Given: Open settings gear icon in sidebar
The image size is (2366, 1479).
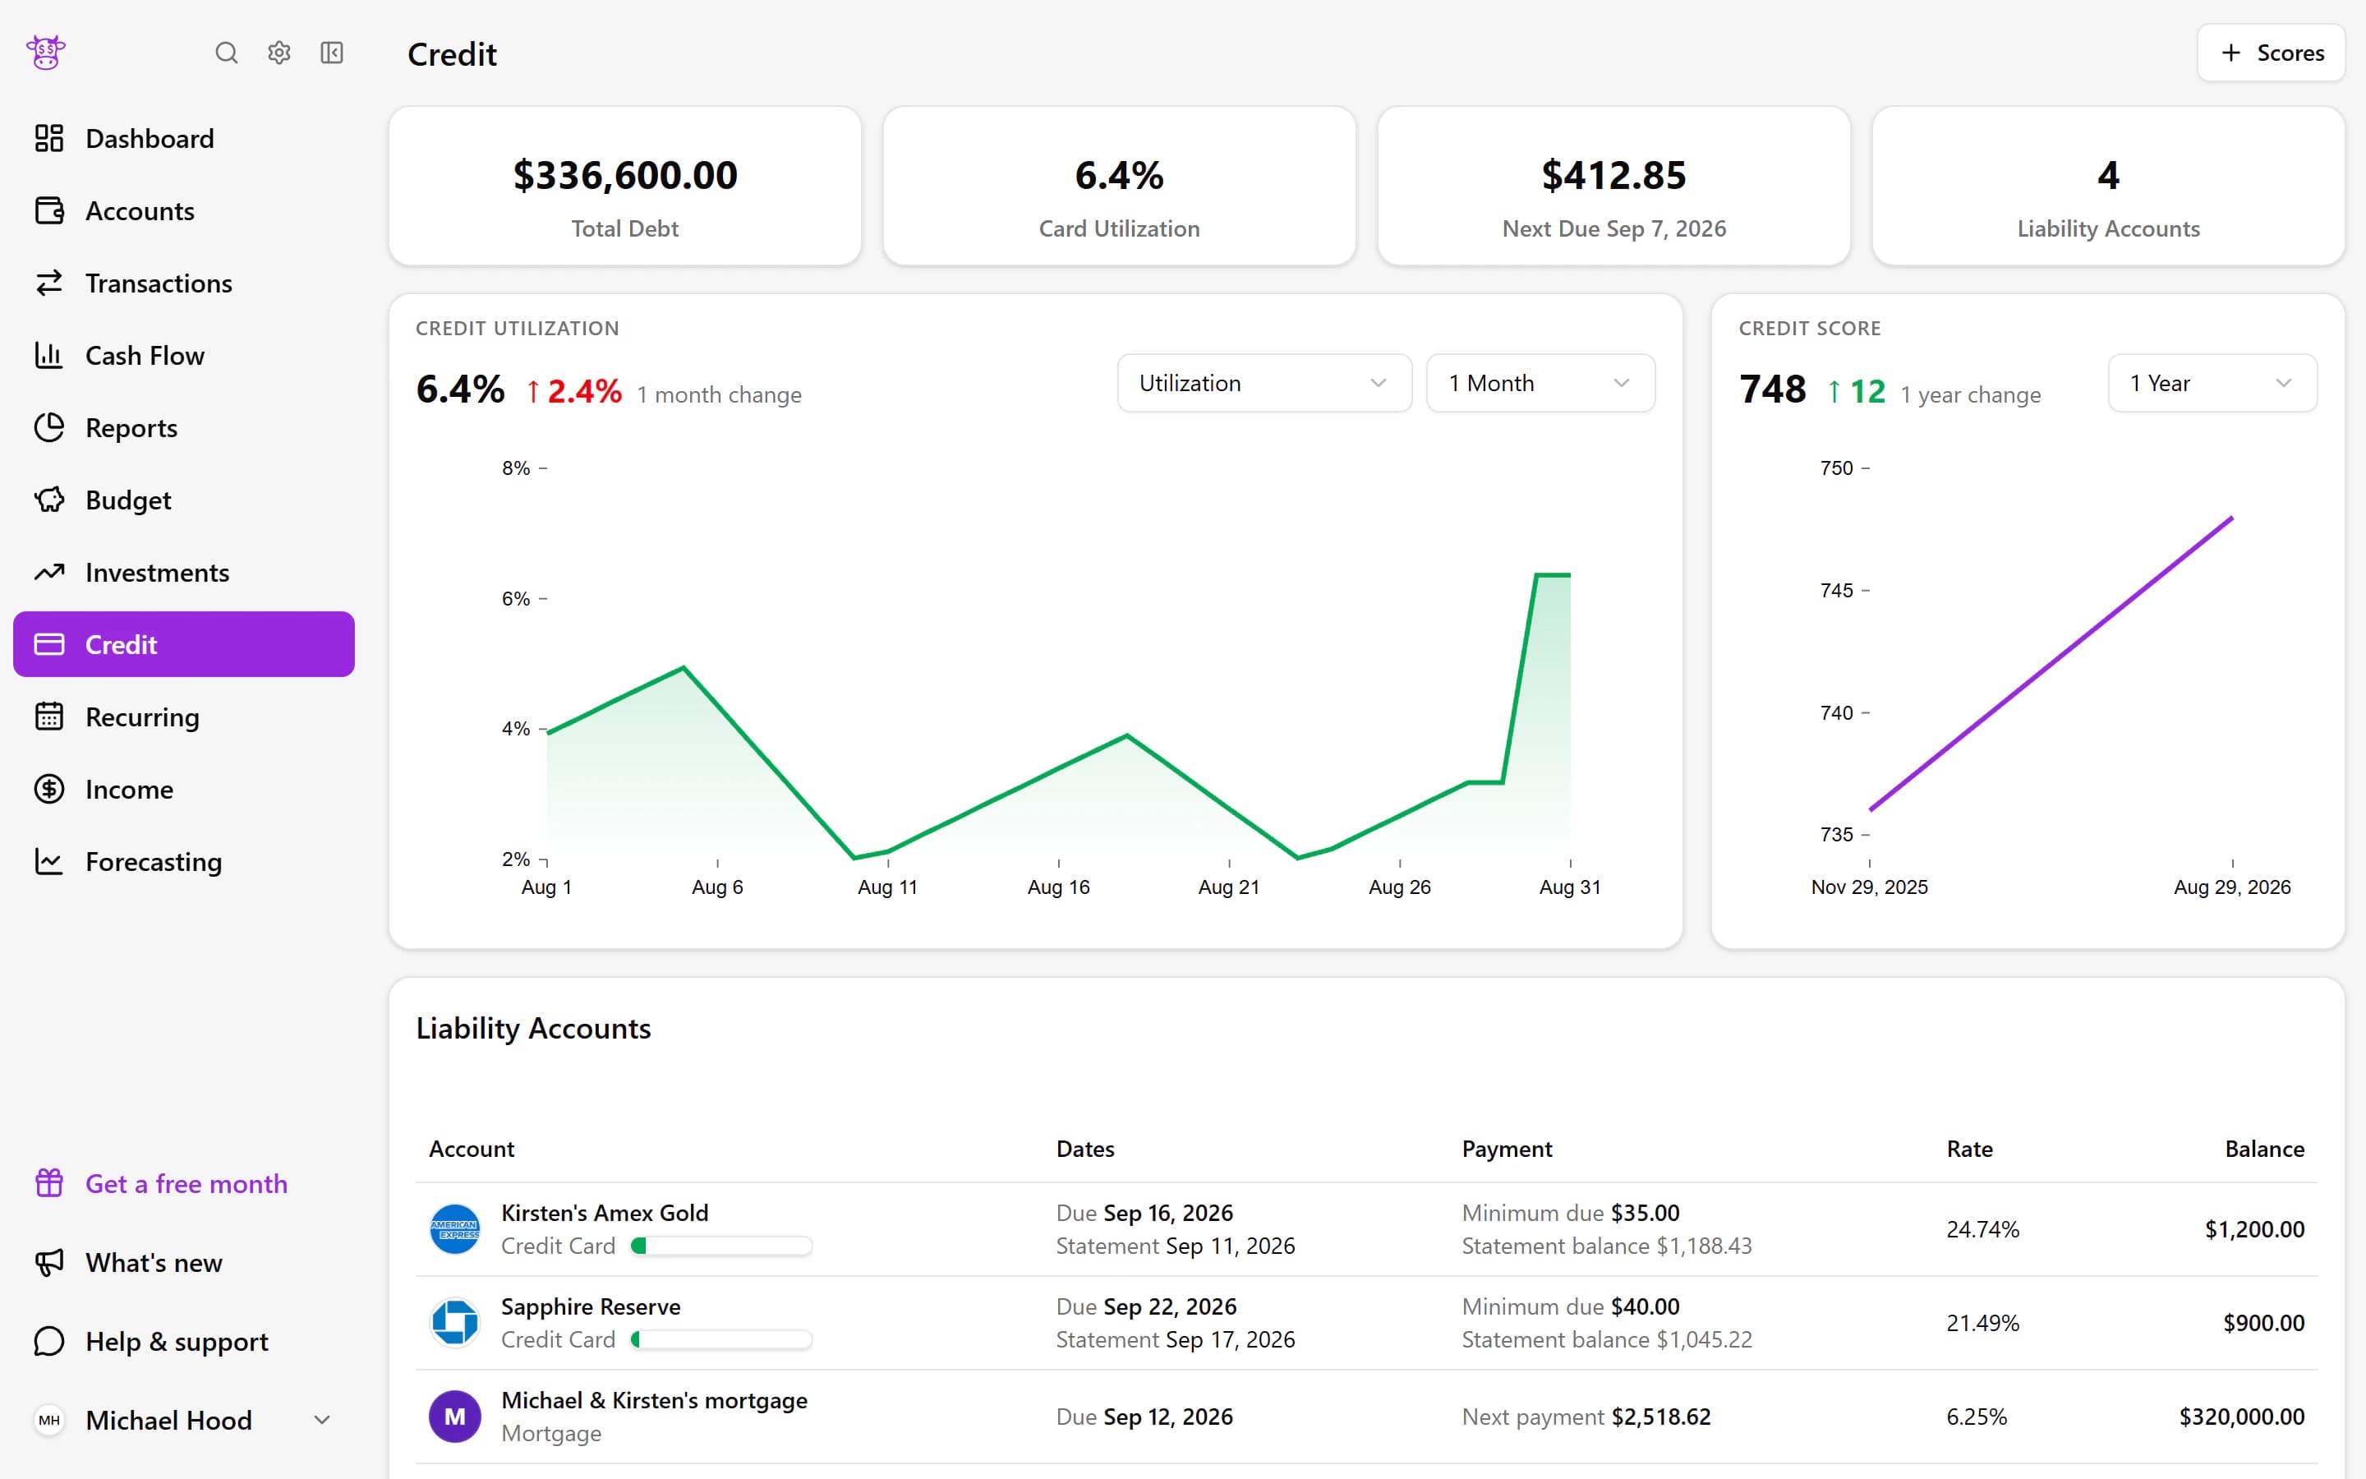Looking at the screenshot, I should (279, 53).
